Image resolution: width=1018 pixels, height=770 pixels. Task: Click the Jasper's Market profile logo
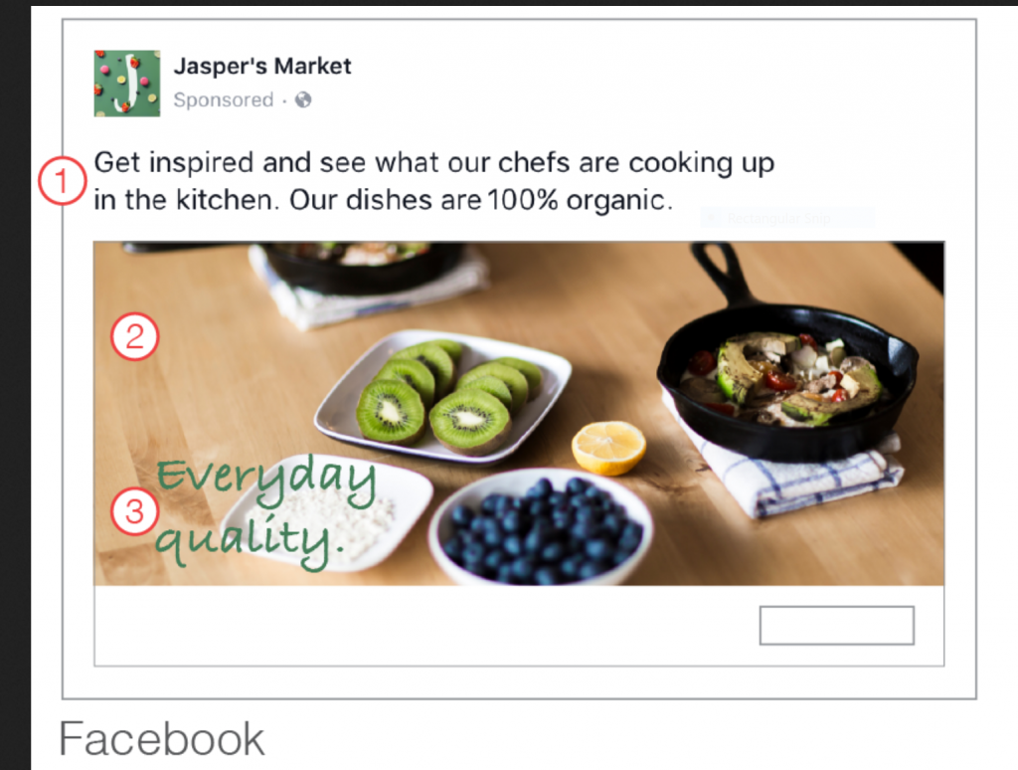tap(127, 84)
